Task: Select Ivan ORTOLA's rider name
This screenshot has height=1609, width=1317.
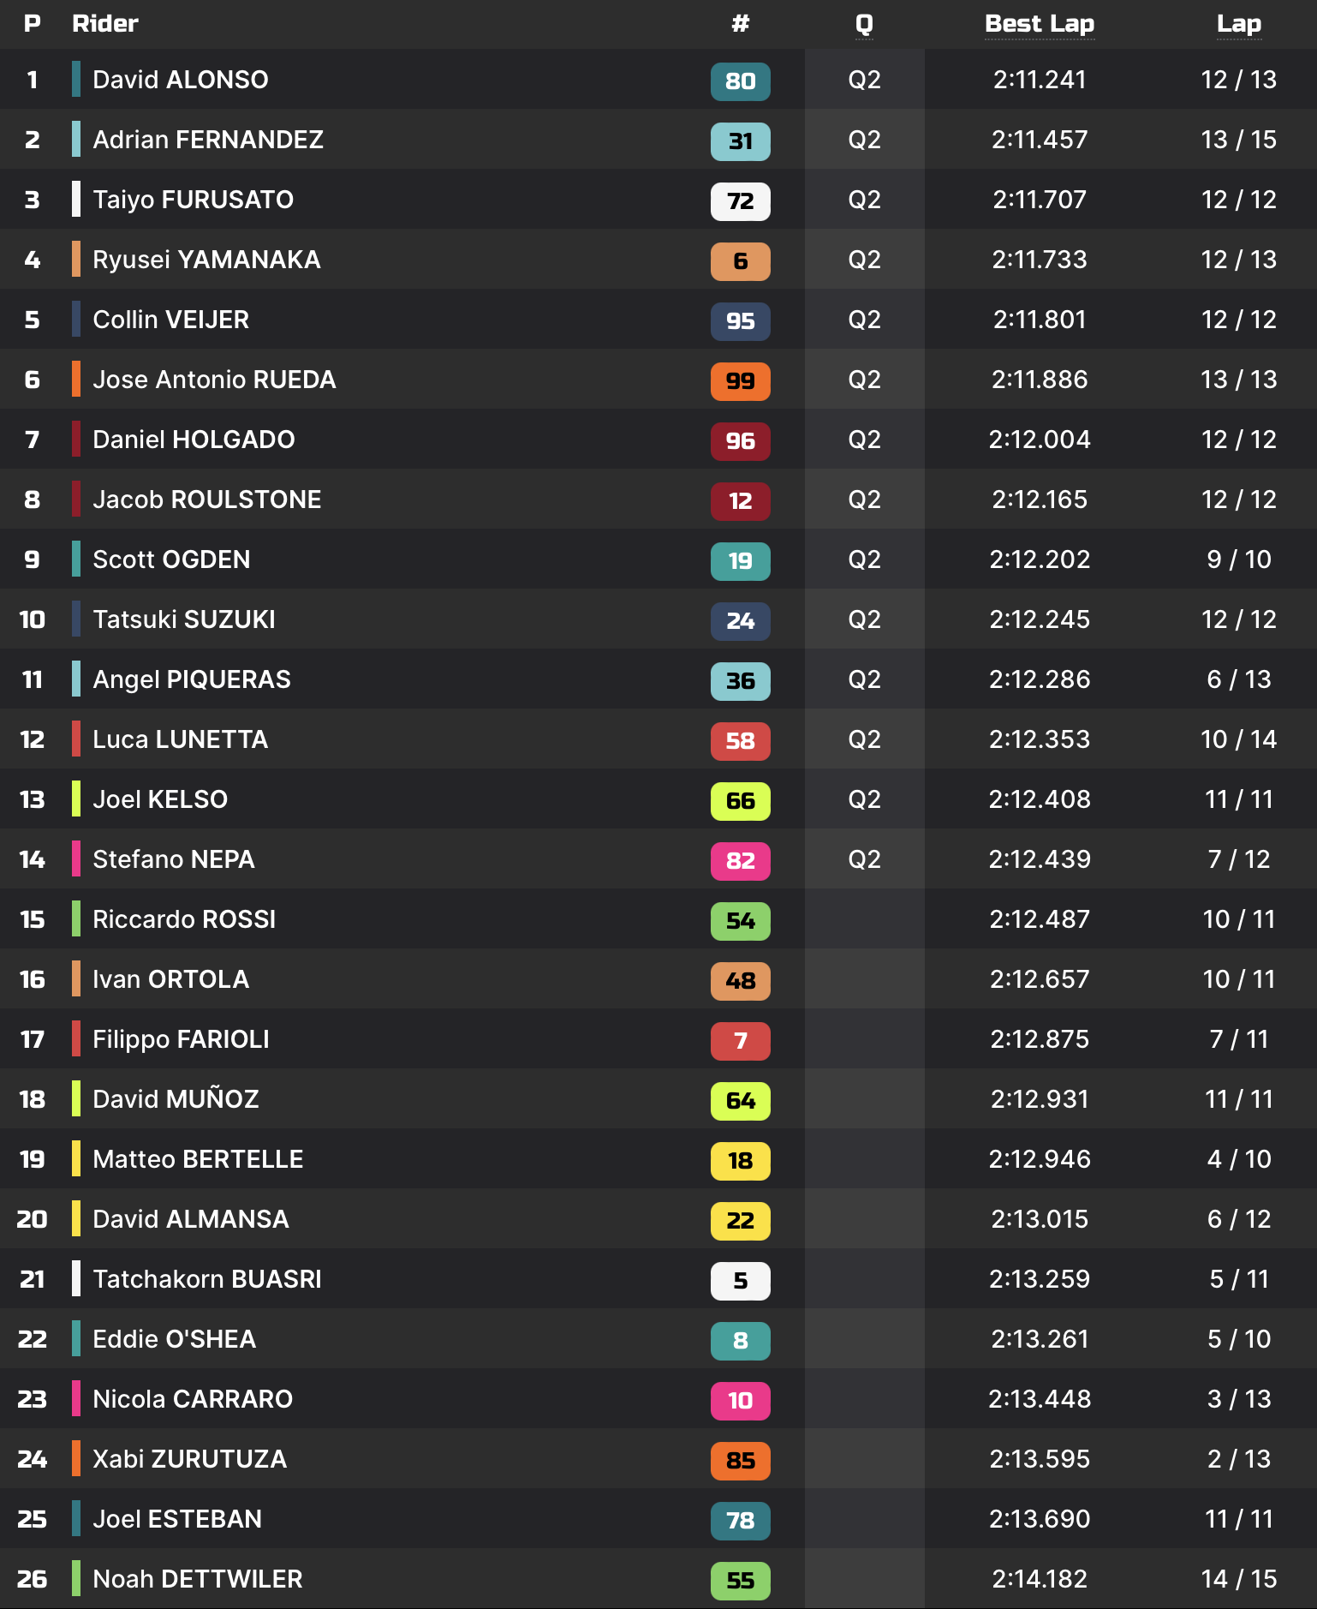Action: [170, 979]
